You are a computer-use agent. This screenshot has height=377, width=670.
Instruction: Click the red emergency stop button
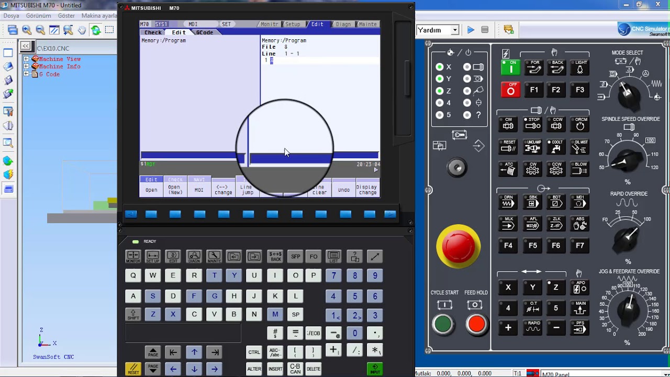(x=459, y=246)
